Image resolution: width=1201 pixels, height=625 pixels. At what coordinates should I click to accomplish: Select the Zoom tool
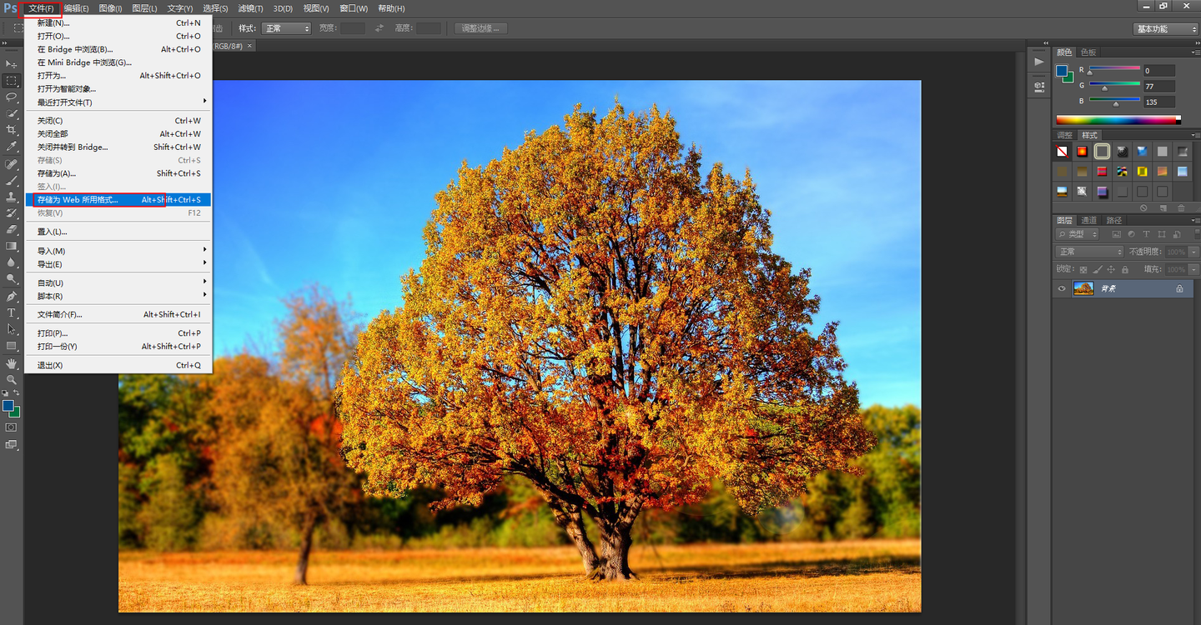click(12, 379)
